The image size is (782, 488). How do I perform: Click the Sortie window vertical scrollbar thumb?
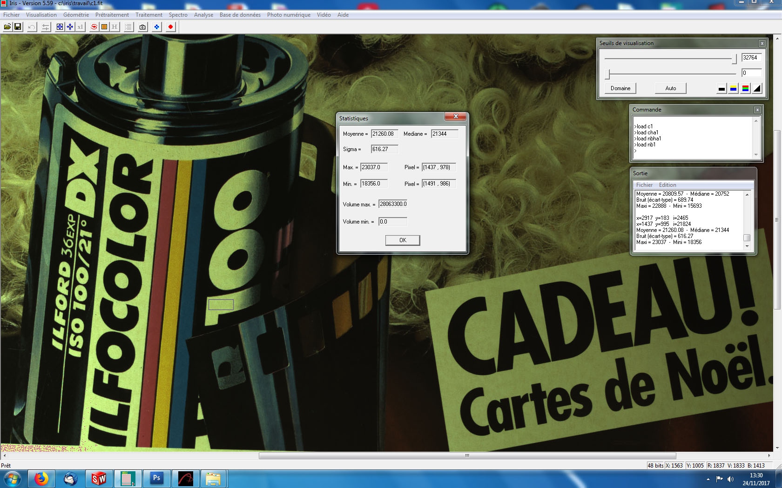pos(747,237)
